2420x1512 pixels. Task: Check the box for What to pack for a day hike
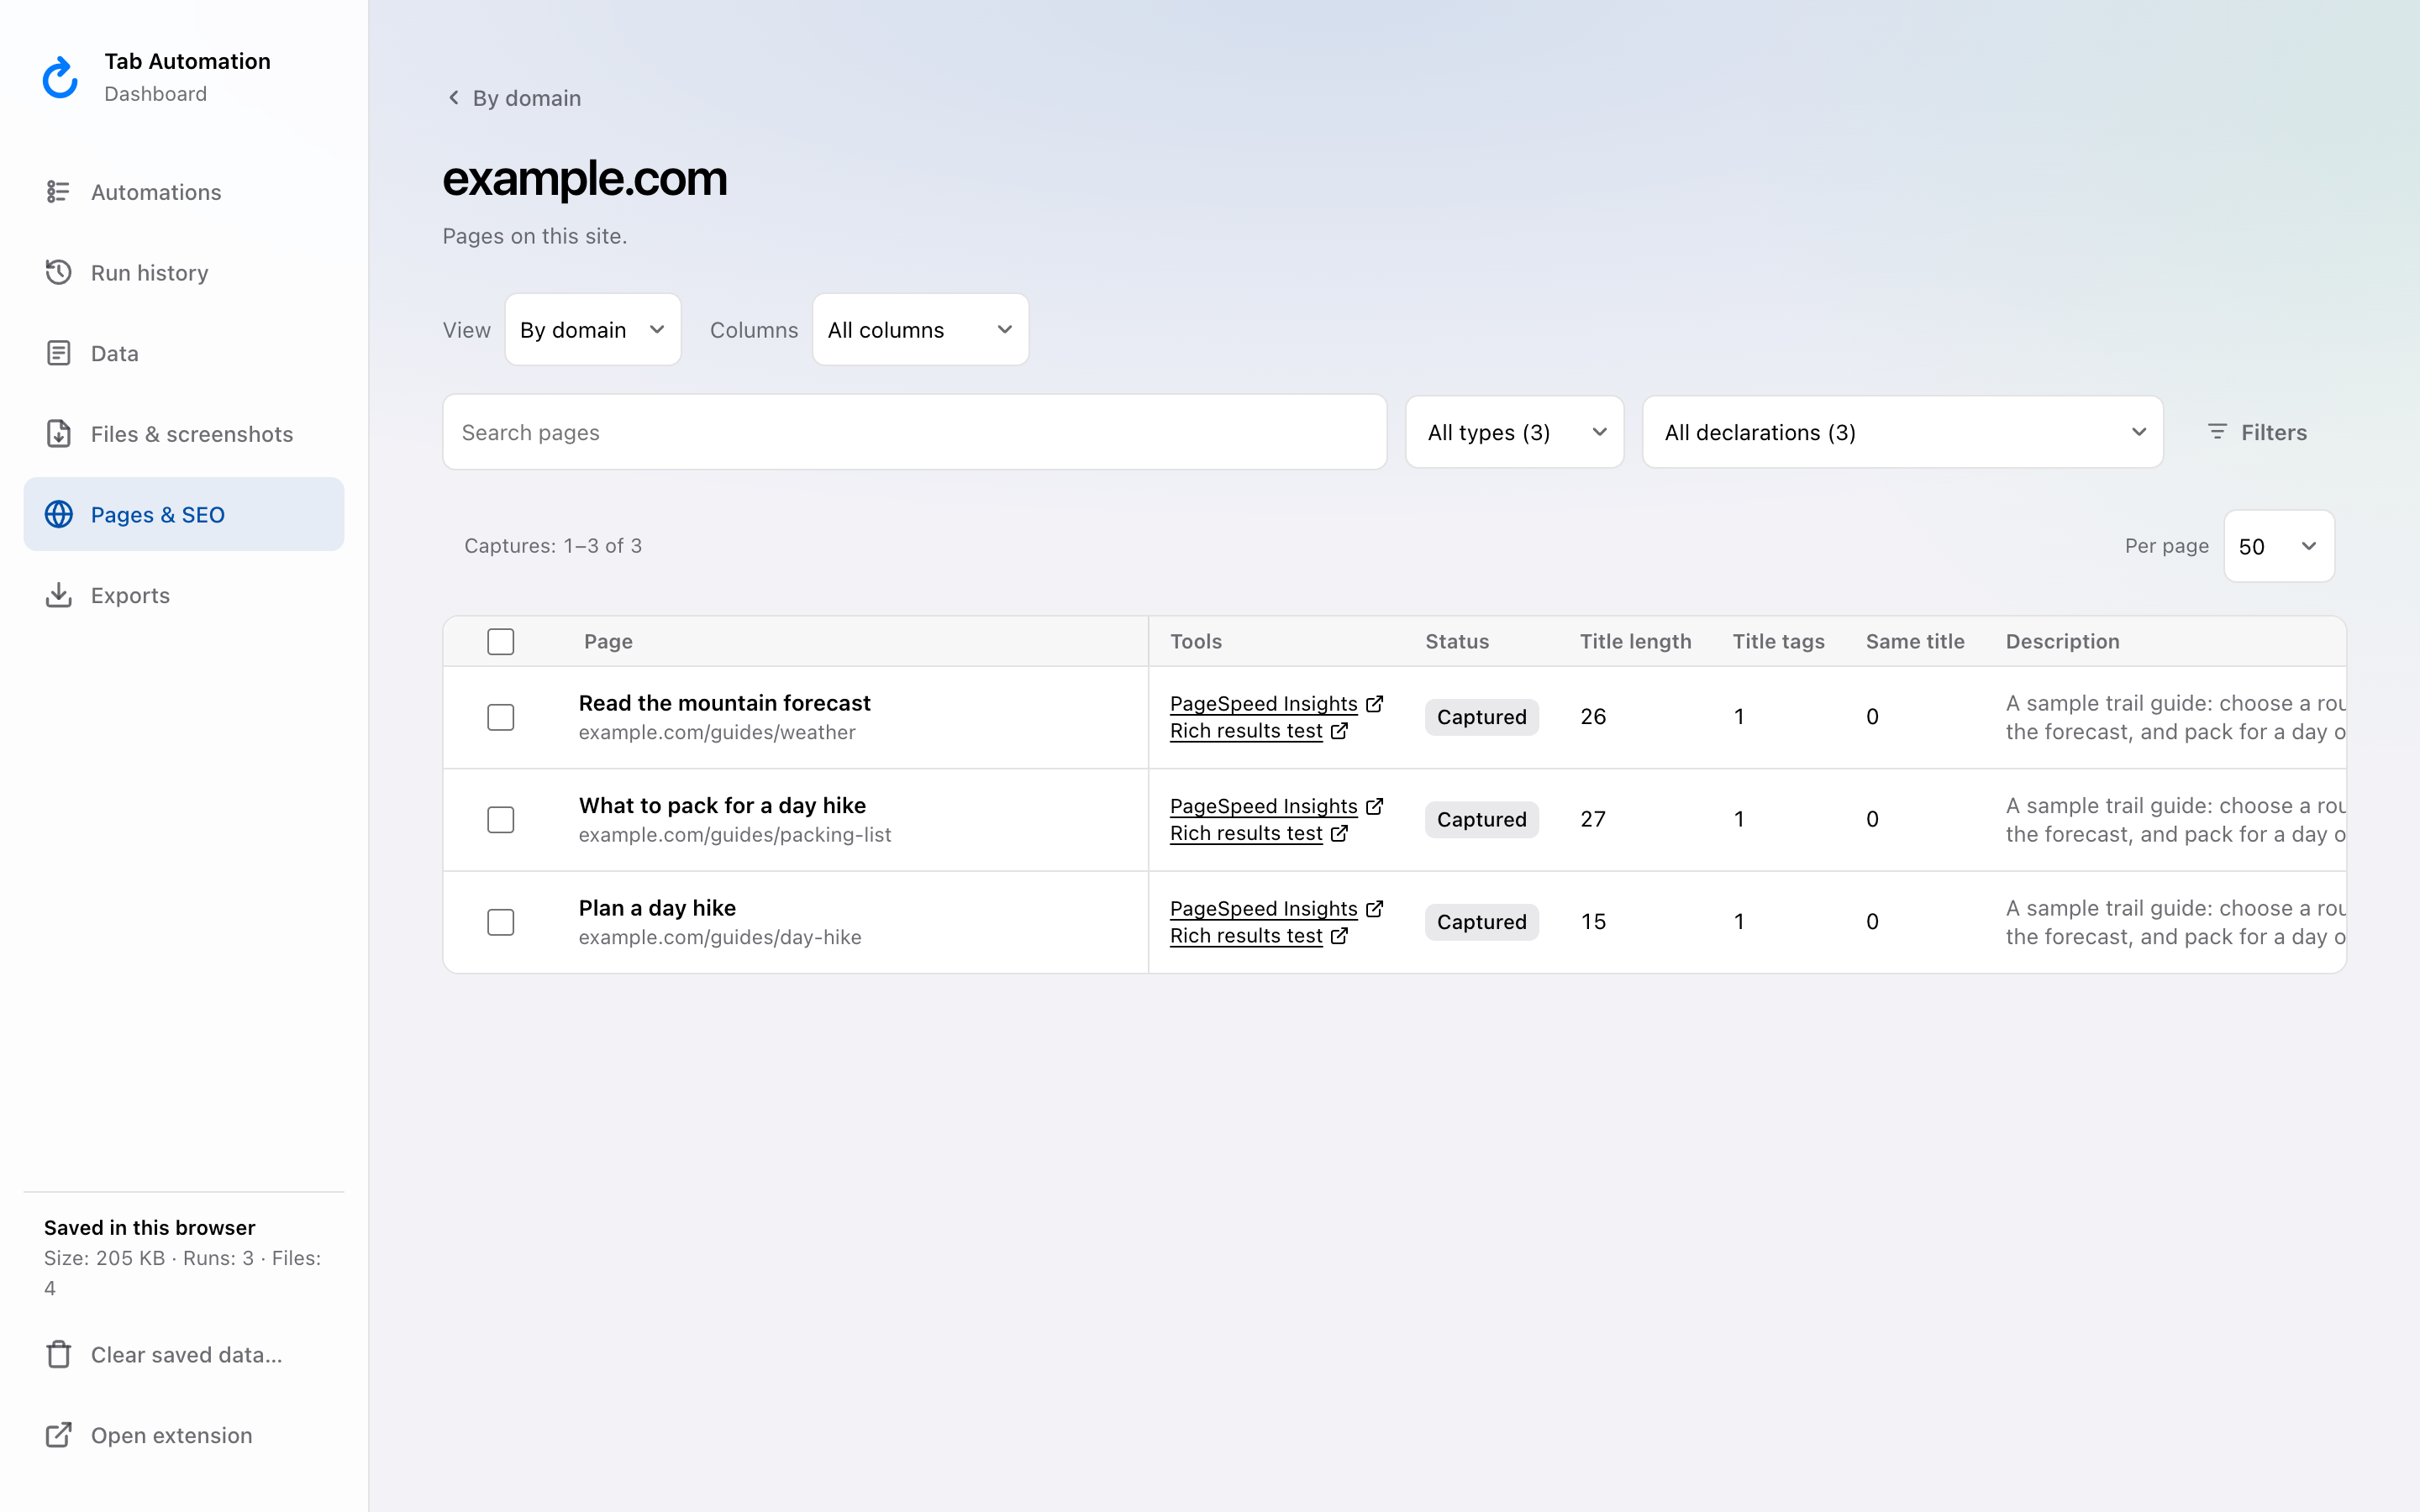500,819
